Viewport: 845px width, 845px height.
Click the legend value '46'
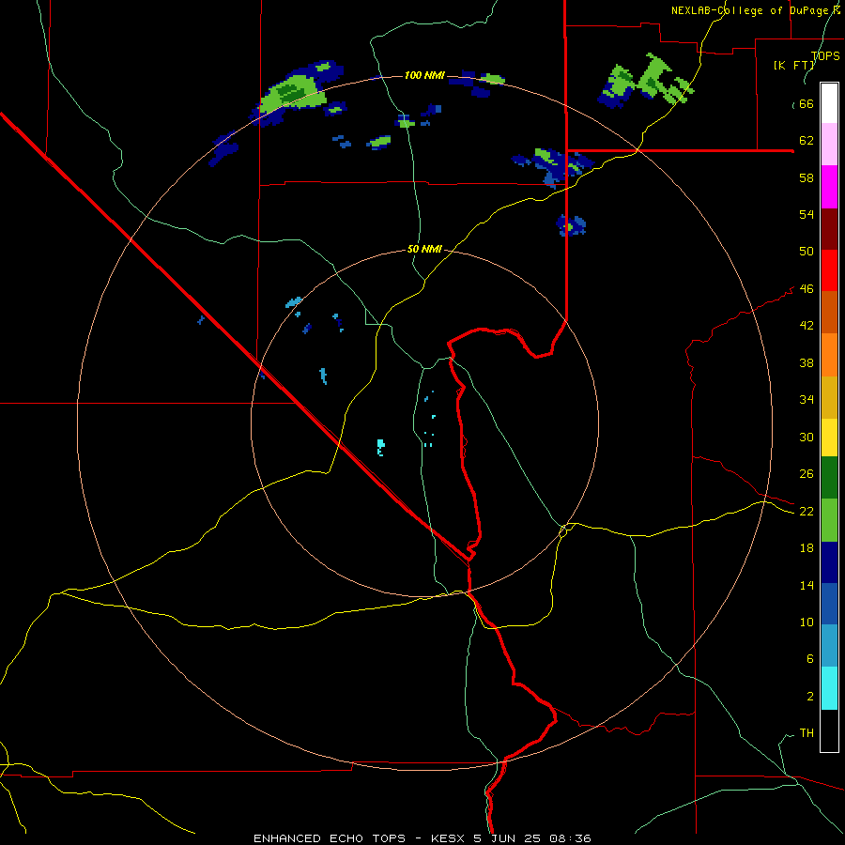tap(807, 289)
